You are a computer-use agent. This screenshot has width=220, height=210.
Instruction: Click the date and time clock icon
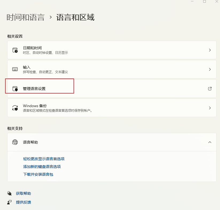15,50
